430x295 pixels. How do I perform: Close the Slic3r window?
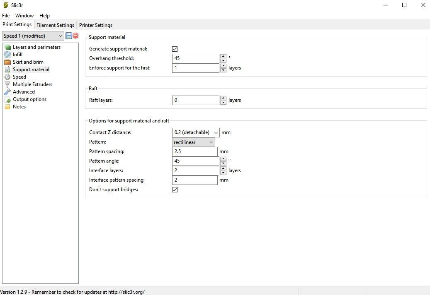click(423, 5)
